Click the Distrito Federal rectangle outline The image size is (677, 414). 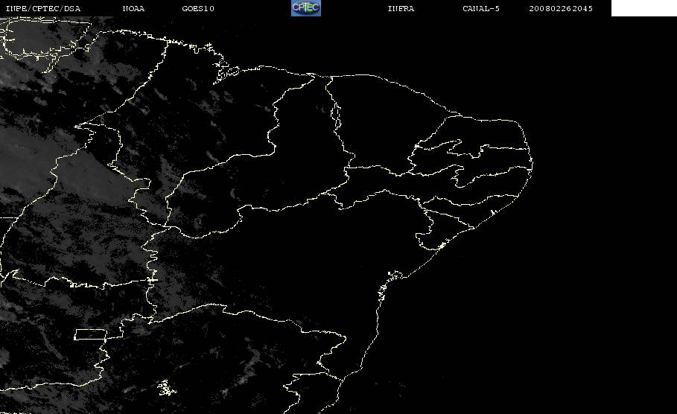(91, 334)
